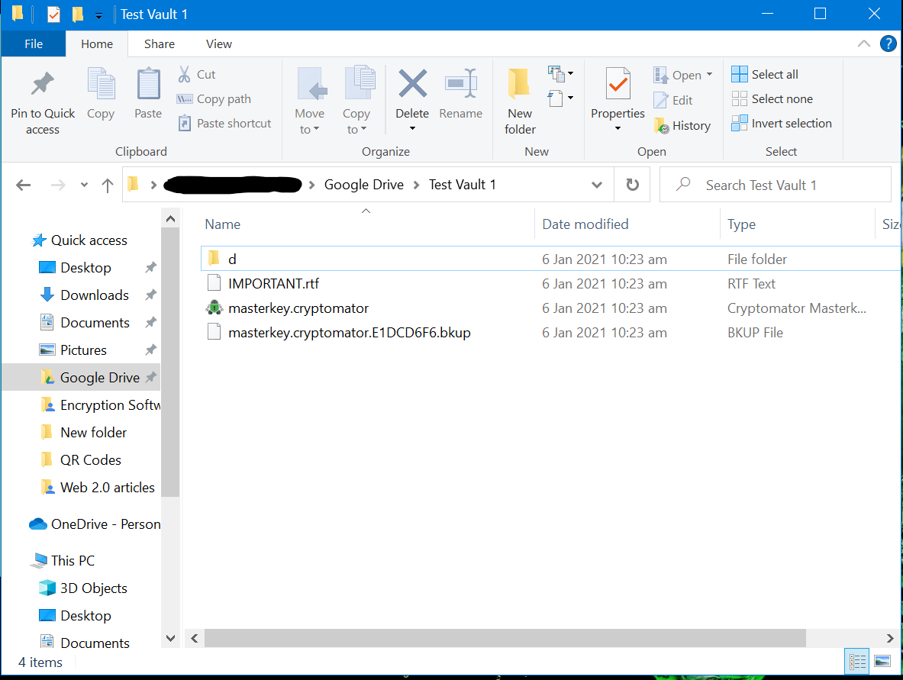The width and height of the screenshot is (903, 680).
Task: Open the File menu tab
Action: pyautogui.click(x=34, y=44)
